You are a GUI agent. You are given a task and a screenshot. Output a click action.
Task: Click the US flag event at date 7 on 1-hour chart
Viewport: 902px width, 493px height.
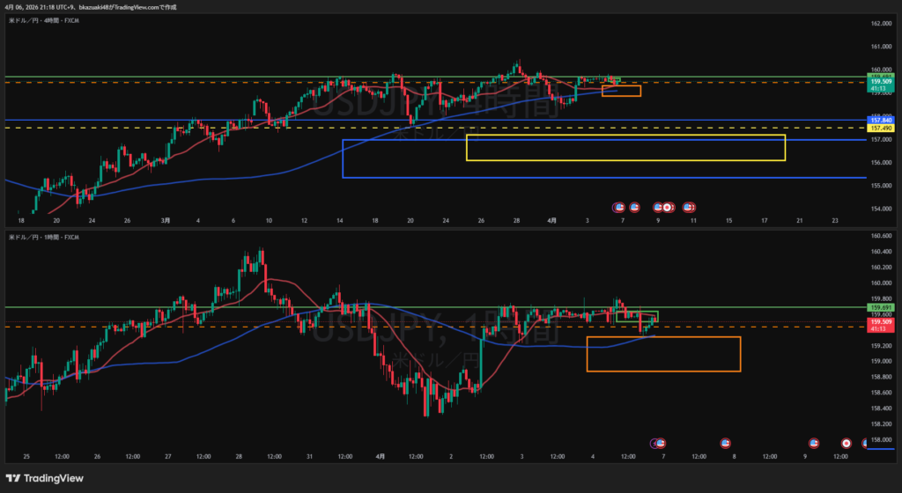(661, 443)
